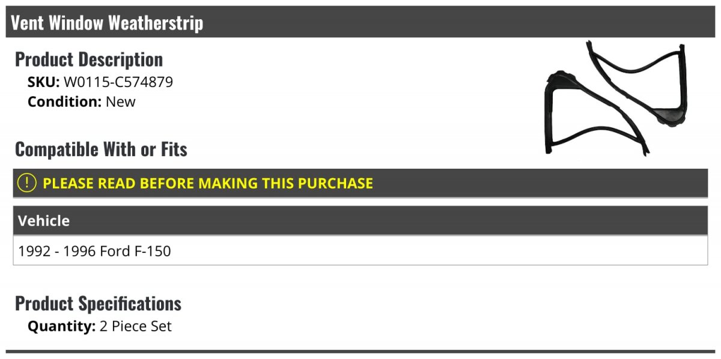Select the SKU number W0115-C574879
721x359 pixels.
[x=118, y=82]
